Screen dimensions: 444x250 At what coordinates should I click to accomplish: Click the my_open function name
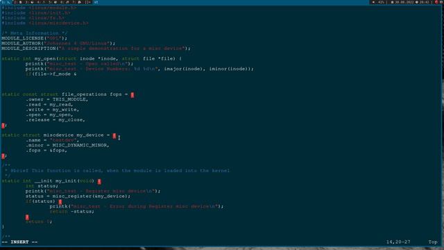(45, 58)
